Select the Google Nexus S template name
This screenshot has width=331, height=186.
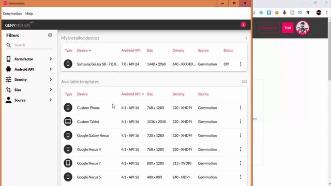coord(88,177)
